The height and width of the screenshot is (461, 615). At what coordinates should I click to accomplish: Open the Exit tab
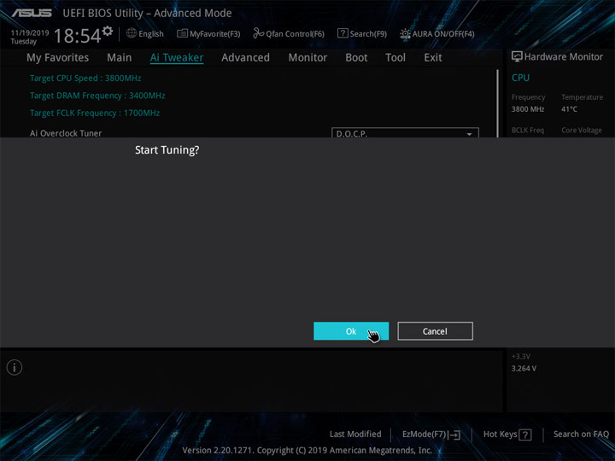point(433,58)
